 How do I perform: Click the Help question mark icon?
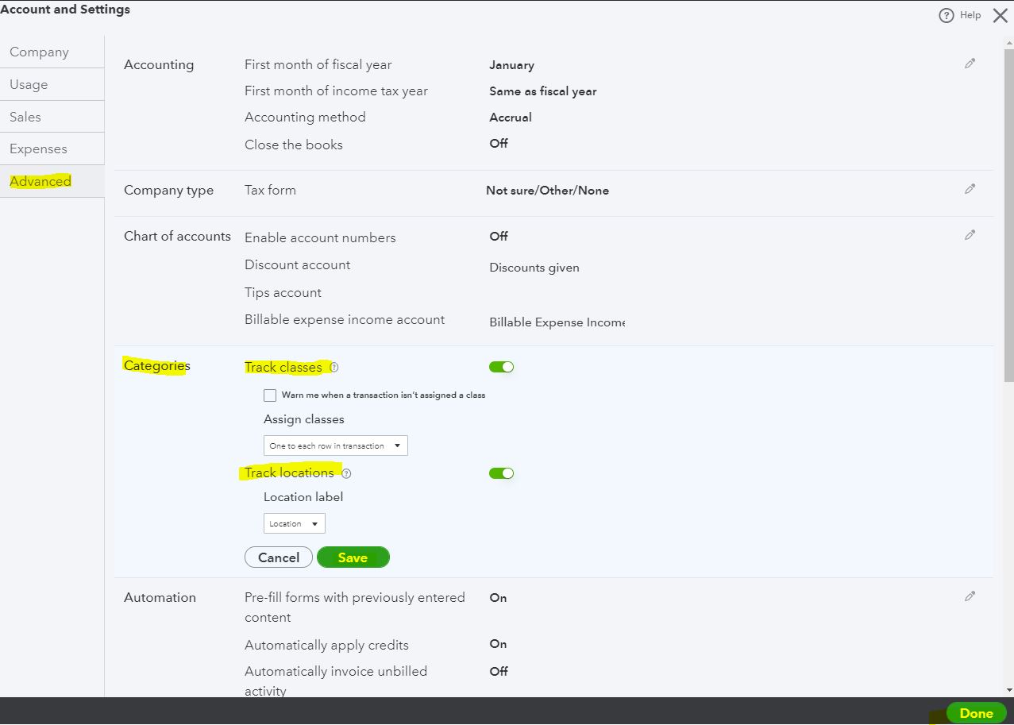coord(945,15)
